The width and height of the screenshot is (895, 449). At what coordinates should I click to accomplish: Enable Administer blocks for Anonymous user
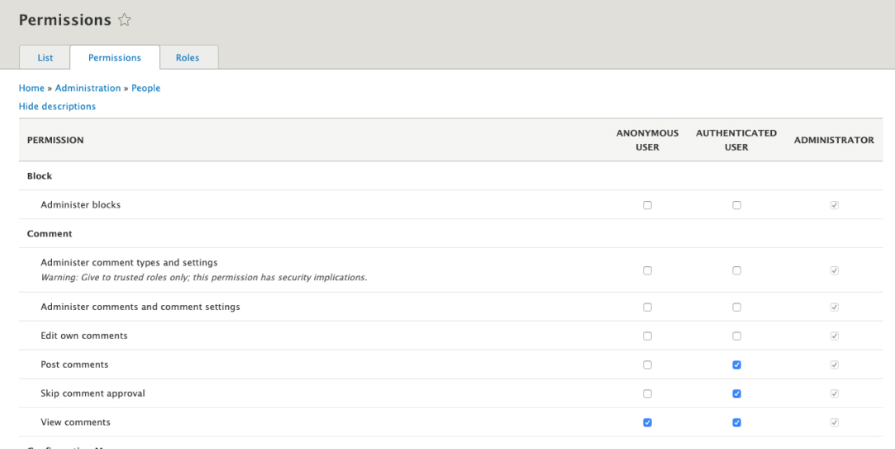coord(647,205)
